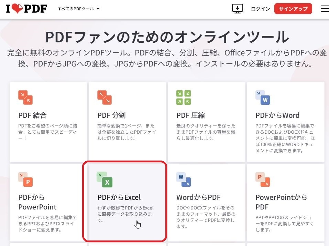This screenshot has width=329, height=246.
Task: Click the desktop app download icon
Action: (237, 9)
